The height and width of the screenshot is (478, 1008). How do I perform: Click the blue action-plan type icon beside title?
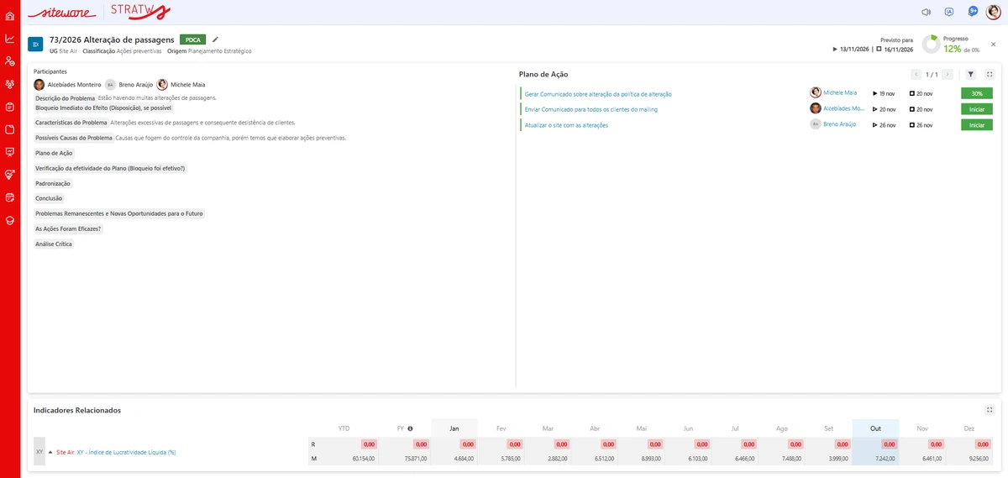(x=35, y=45)
